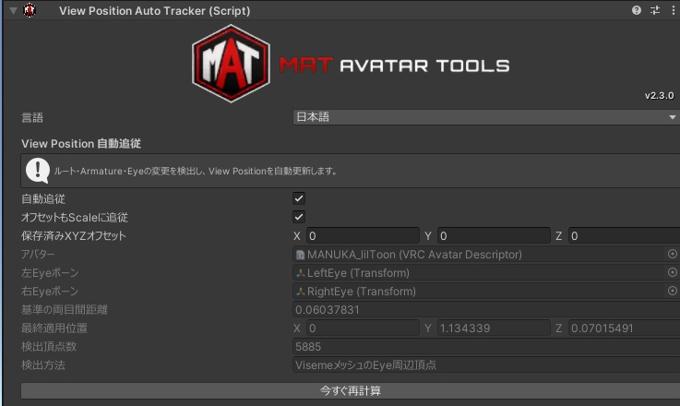Click the LeftEye (Transform) field
Image resolution: width=680 pixels, height=406 pixels.
click(479, 273)
